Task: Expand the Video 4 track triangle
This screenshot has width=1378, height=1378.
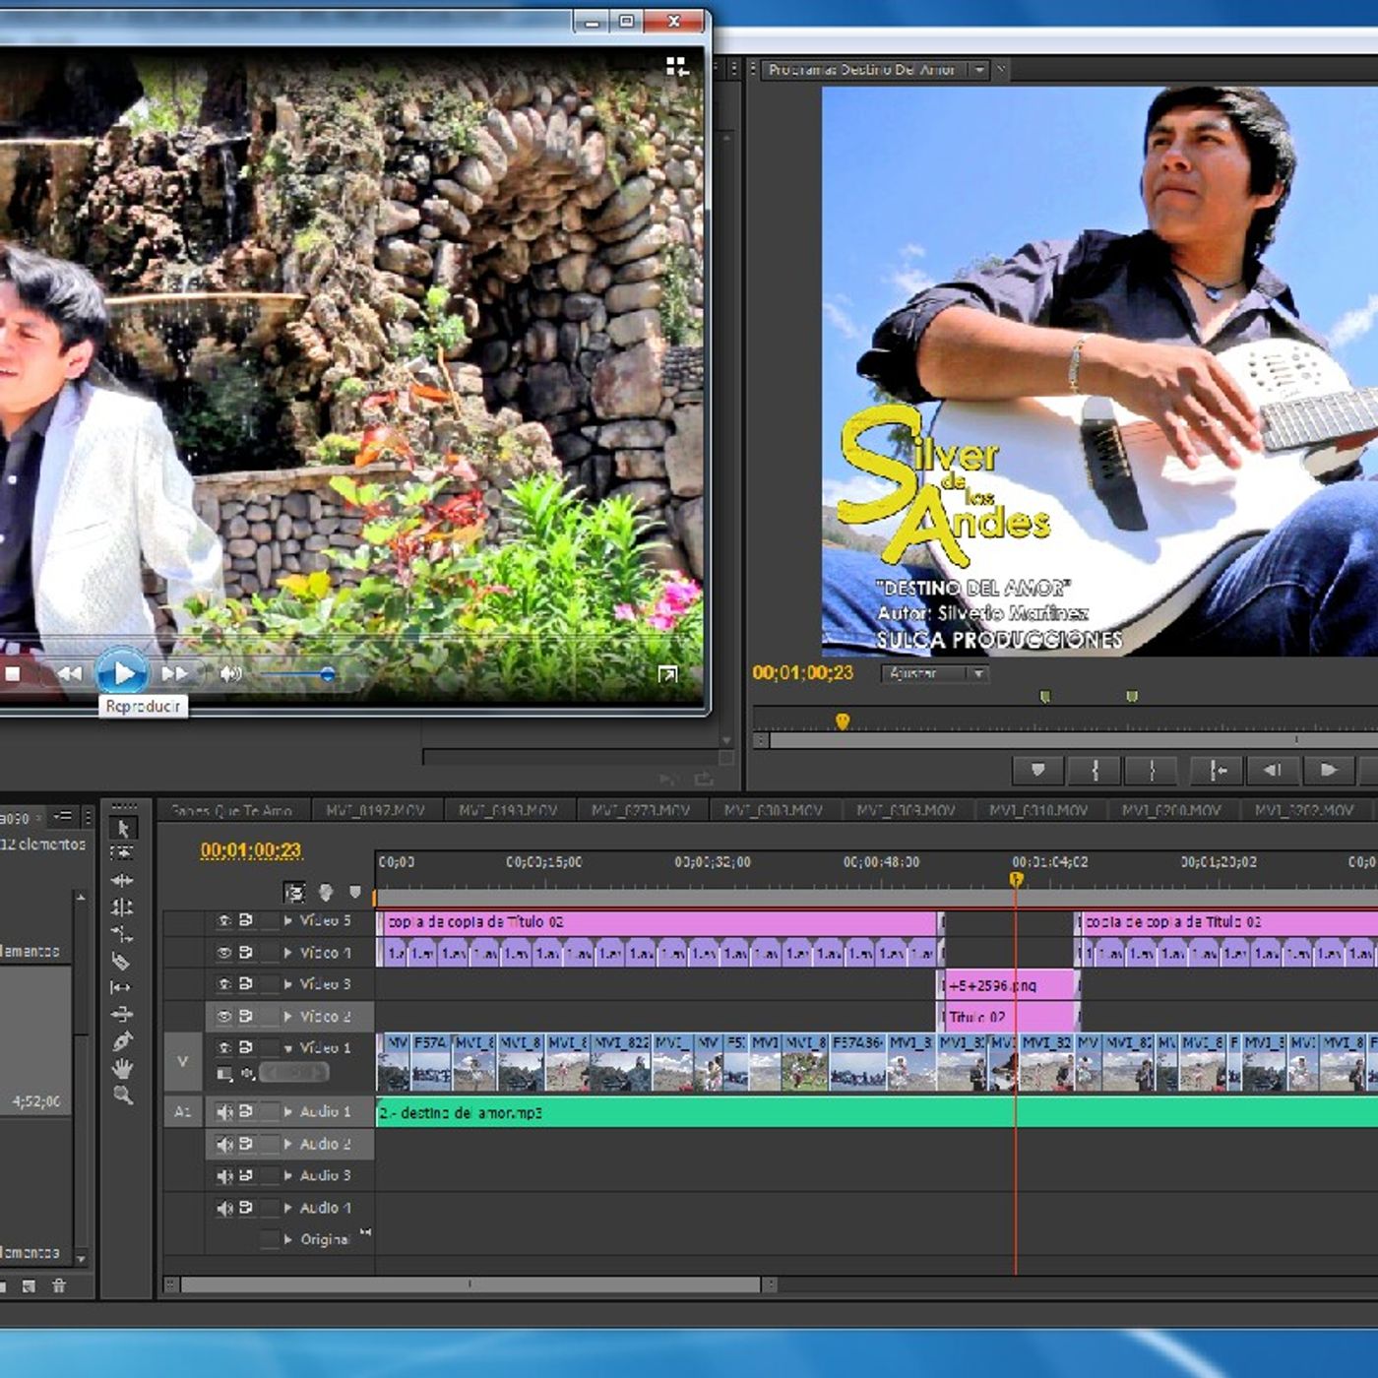Action: click(x=288, y=953)
